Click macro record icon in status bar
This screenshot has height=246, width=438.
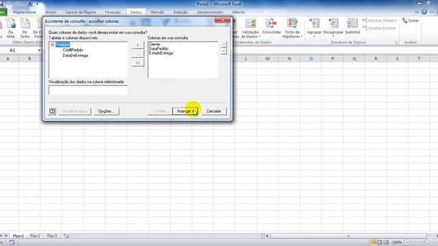[x=12, y=243]
